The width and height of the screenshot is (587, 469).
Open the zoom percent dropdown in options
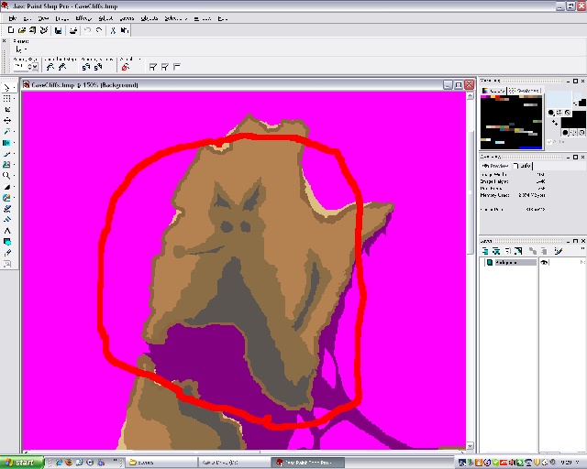(x=33, y=67)
